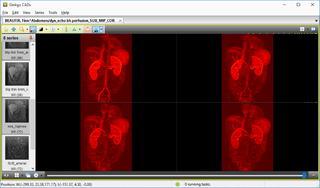Image resolution: width=320 pixels, height=188 pixels.
Task: Select the Mip thin 5mm_v series thumbnail
Action: tap(17, 74)
